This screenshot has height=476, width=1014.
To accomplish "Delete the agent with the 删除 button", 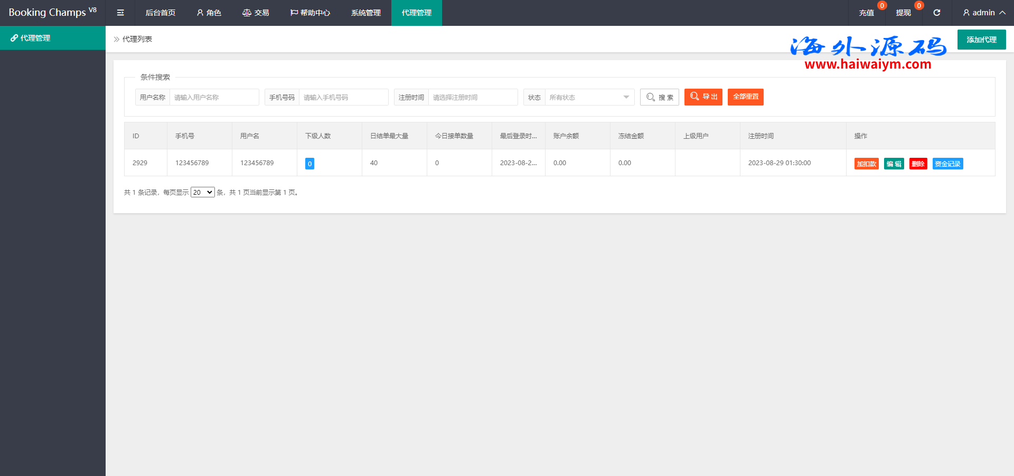I will pyautogui.click(x=918, y=164).
